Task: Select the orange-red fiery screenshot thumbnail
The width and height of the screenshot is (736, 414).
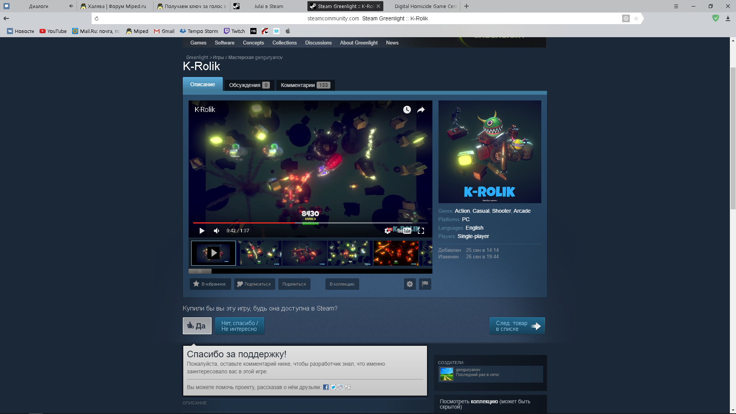Action: [396, 253]
